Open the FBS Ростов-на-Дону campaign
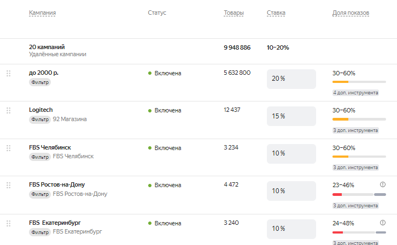Screen dimensions: 397x245 [57, 184]
